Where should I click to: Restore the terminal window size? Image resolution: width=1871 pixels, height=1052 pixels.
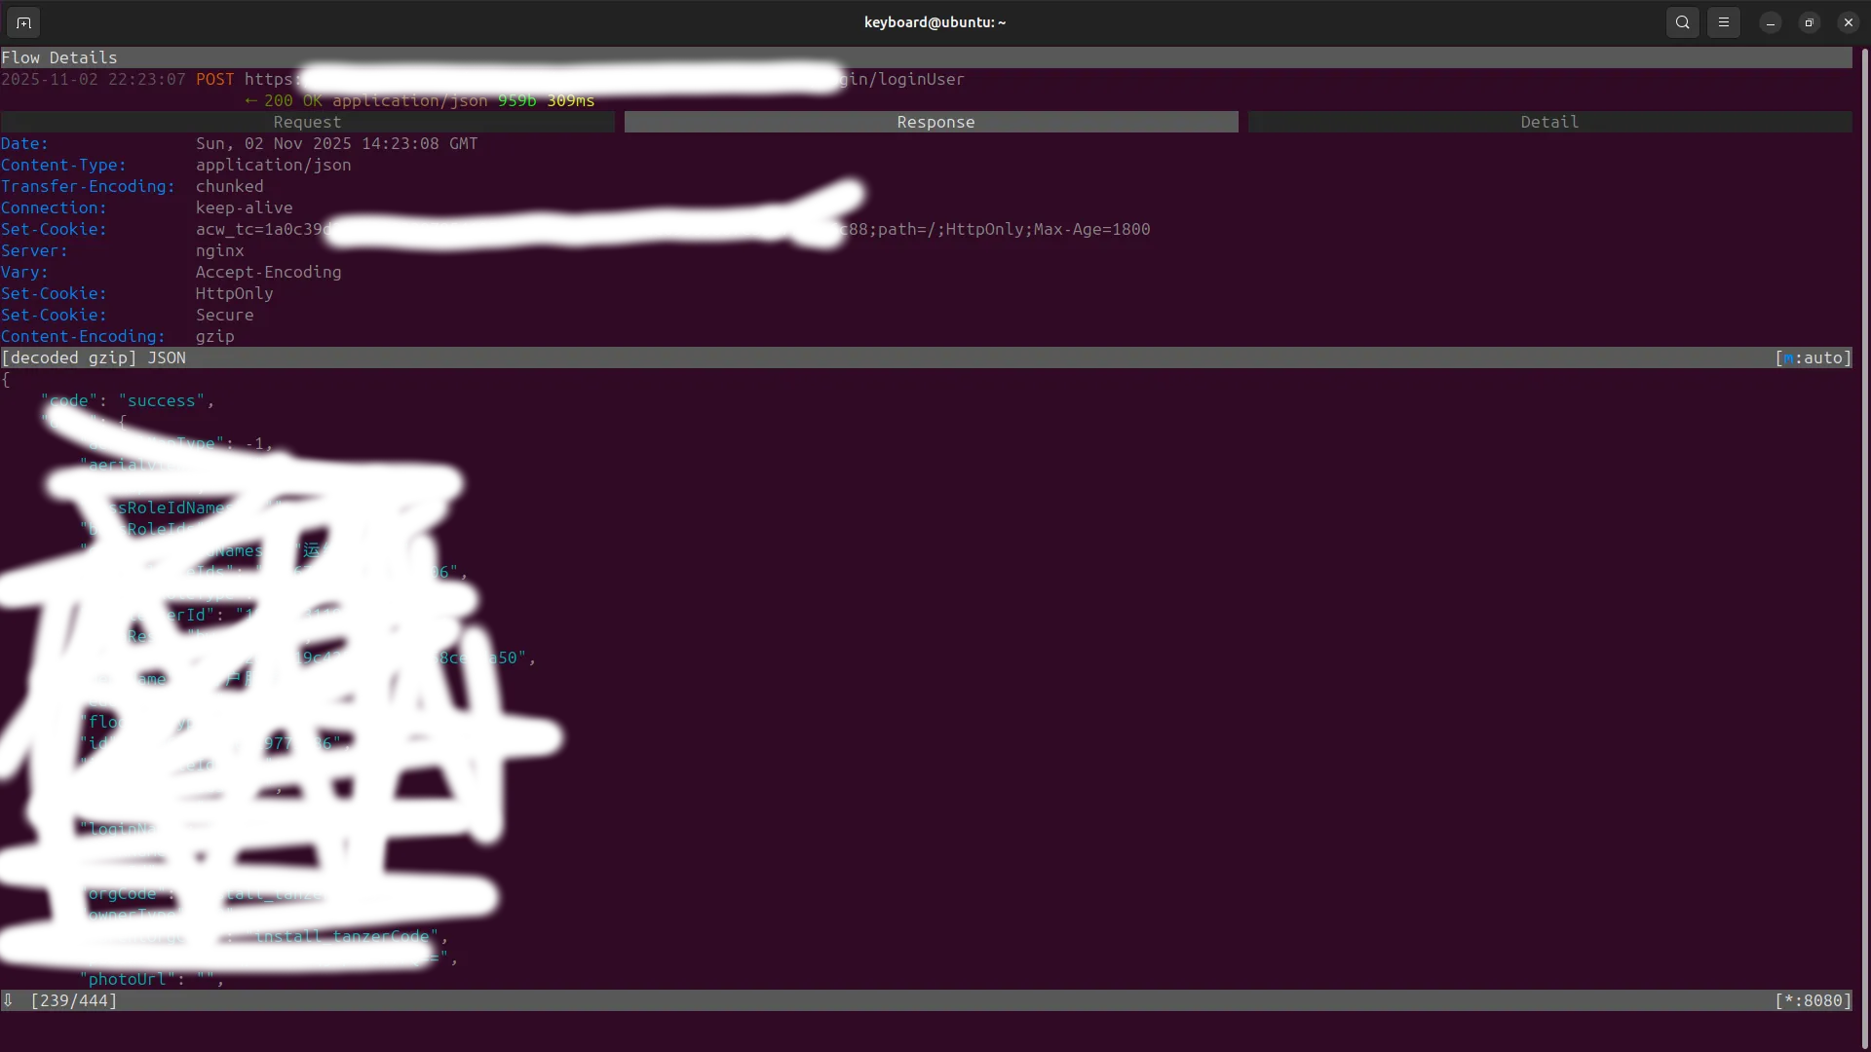pos(1810,22)
